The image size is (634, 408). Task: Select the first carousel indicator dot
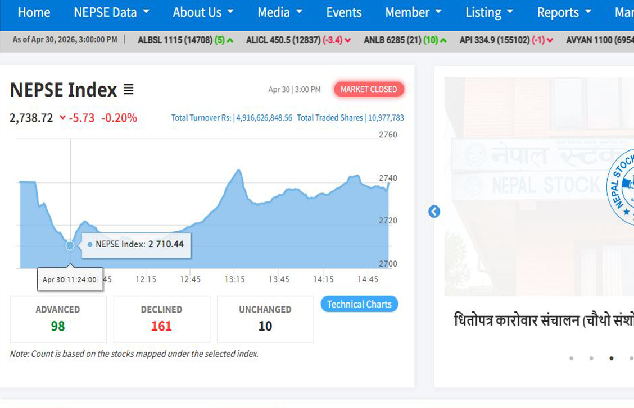pos(571,359)
